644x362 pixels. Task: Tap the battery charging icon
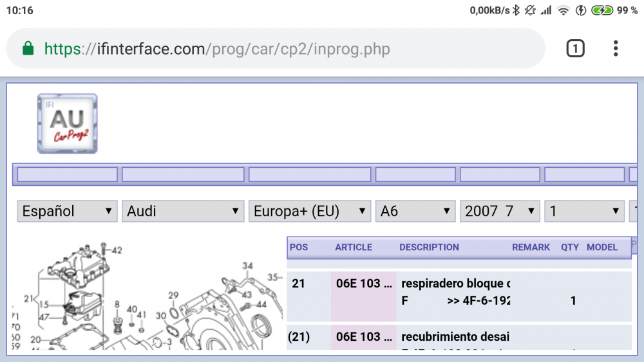[602, 10]
